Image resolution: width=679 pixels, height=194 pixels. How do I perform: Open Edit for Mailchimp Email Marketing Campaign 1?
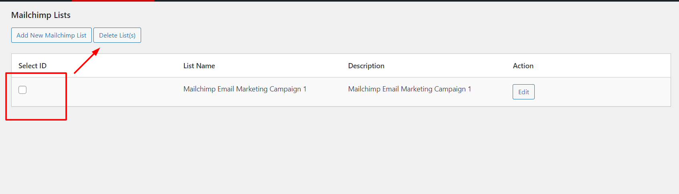point(523,92)
